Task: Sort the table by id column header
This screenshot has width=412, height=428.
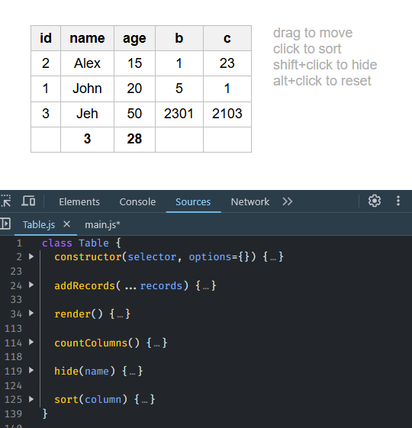Action: (46, 38)
